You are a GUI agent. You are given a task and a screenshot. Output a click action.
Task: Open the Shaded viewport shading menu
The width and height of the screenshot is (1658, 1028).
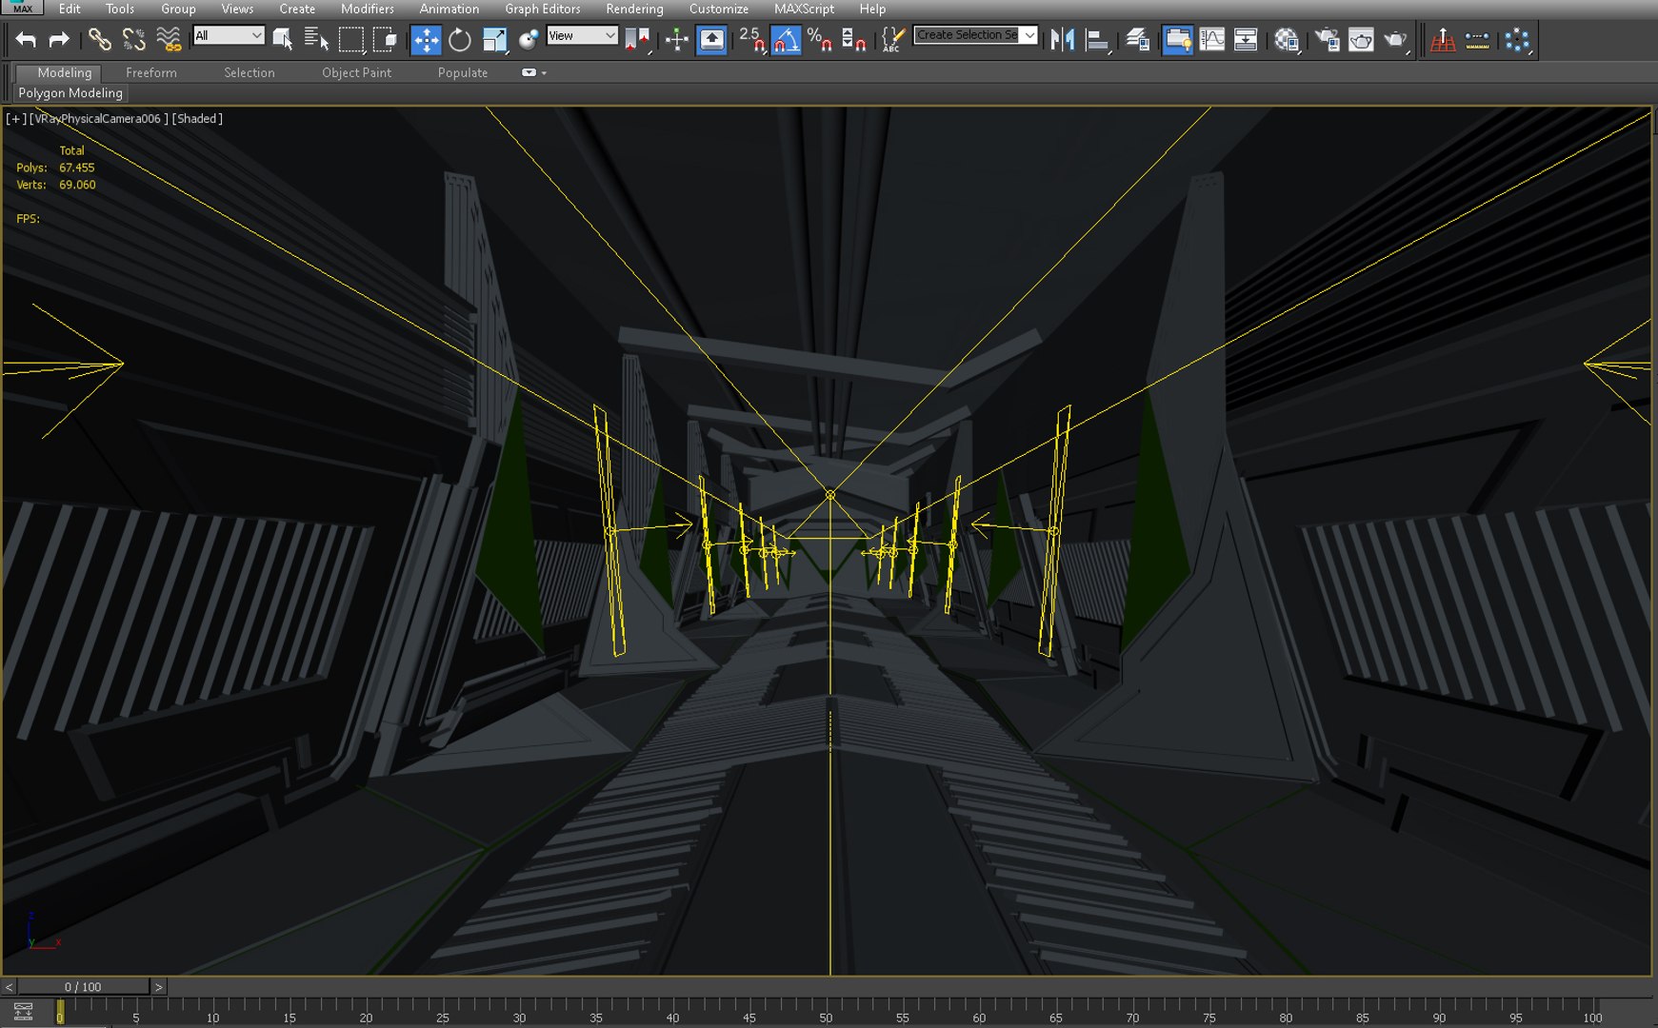point(197,118)
